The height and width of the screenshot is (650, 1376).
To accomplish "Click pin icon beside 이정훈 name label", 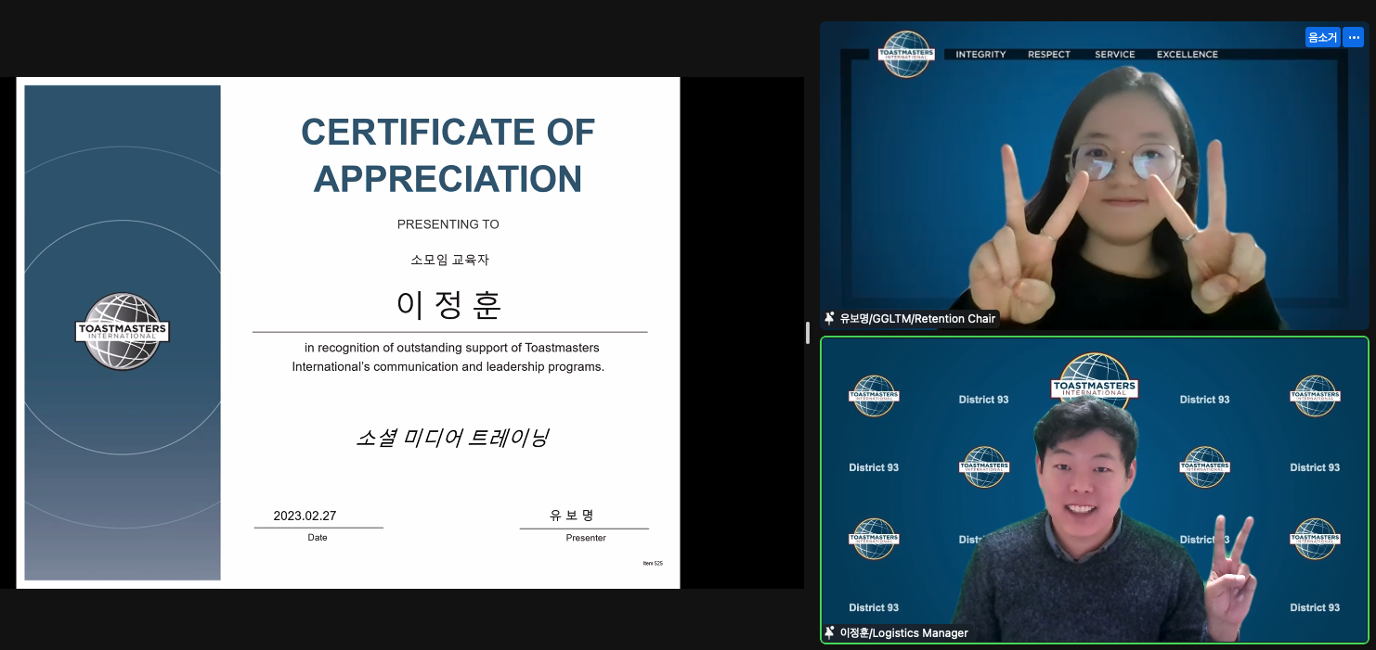I will click(x=829, y=632).
